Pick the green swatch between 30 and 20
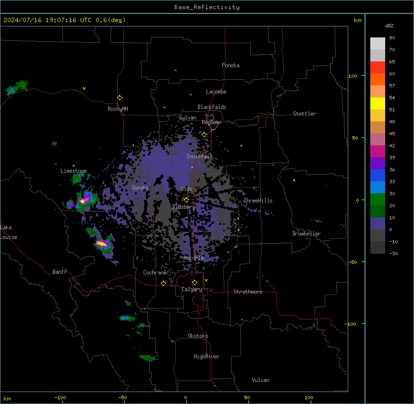The width and height of the screenshot is (414, 404). pos(377,200)
